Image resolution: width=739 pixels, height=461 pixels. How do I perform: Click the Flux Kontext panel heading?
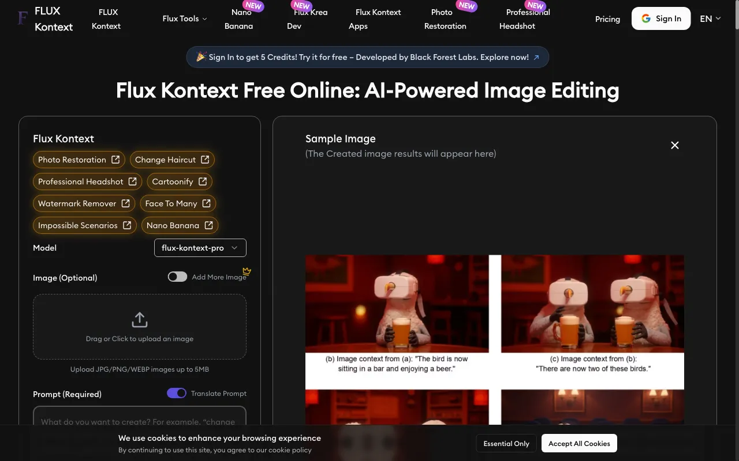pos(64,139)
